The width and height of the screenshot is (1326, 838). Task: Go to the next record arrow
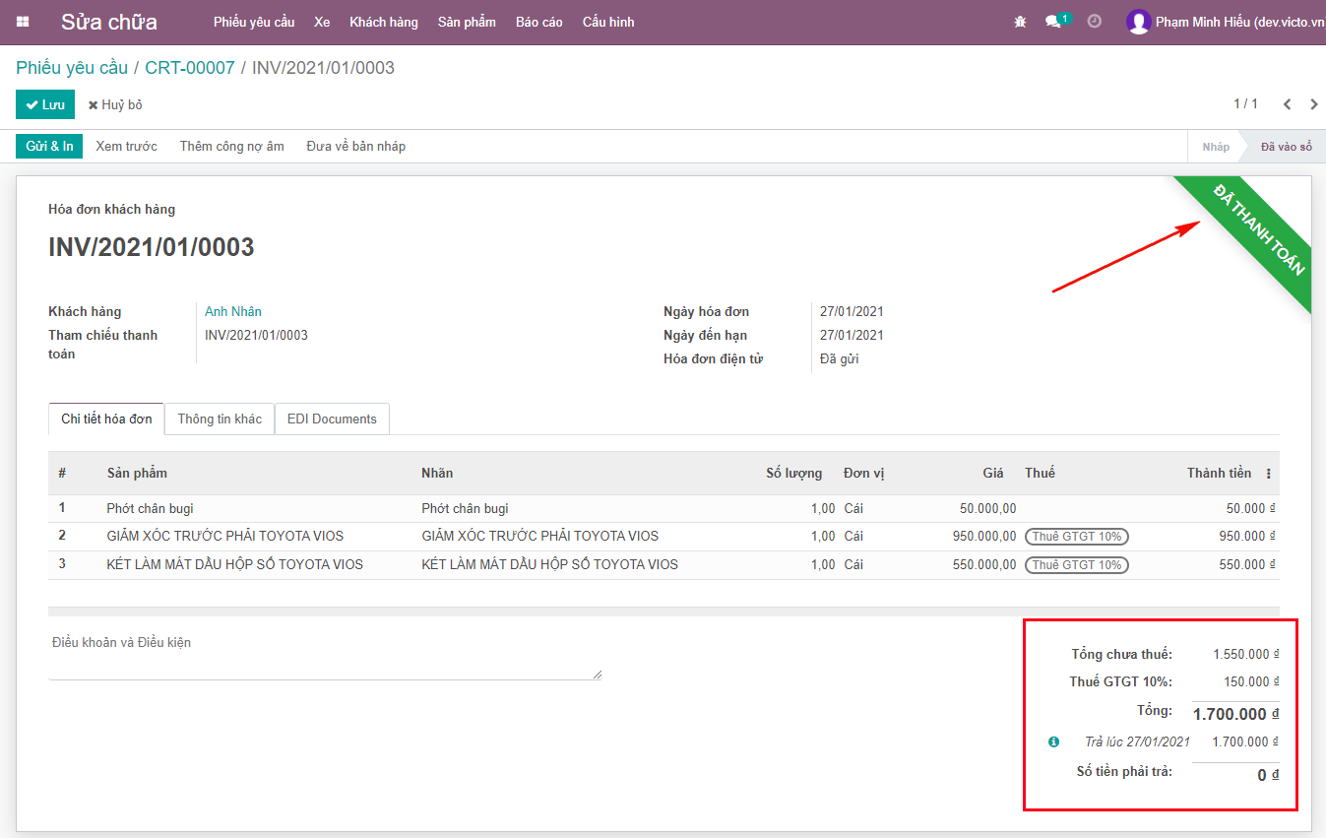point(1314,104)
